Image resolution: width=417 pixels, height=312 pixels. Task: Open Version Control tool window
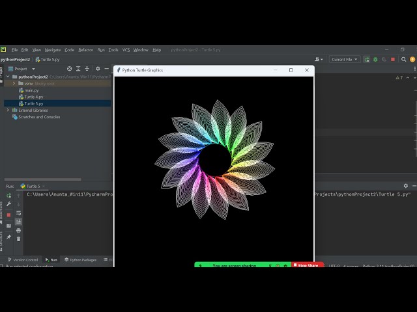pyautogui.click(x=23, y=260)
